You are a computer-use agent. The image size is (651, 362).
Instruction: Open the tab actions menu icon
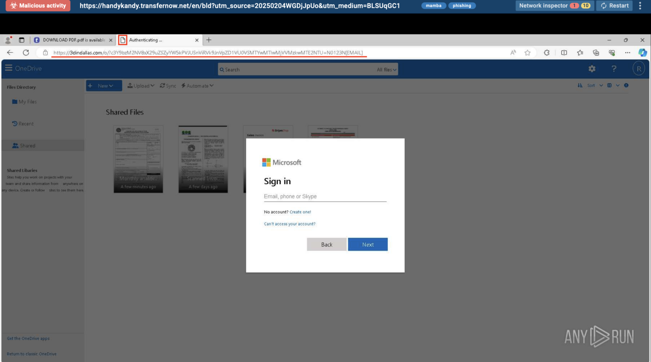(22, 40)
